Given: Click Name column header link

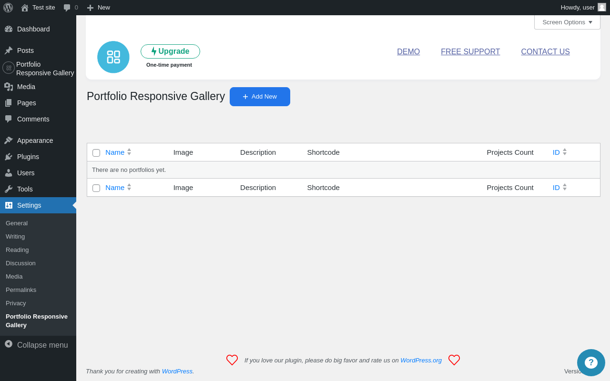Looking at the screenshot, I should (x=115, y=152).
